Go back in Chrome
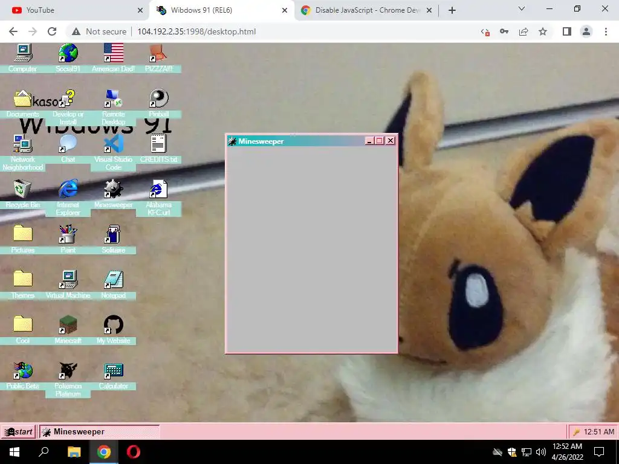 point(13,31)
